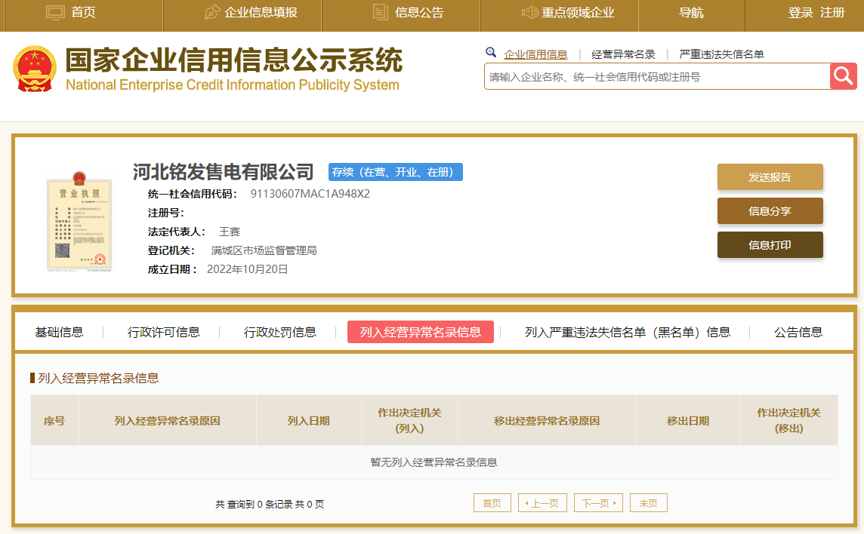Image resolution: width=864 pixels, height=534 pixels.
Task: Click the pen icon beside 企业信息填报
Action: pyautogui.click(x=212, y=12)
